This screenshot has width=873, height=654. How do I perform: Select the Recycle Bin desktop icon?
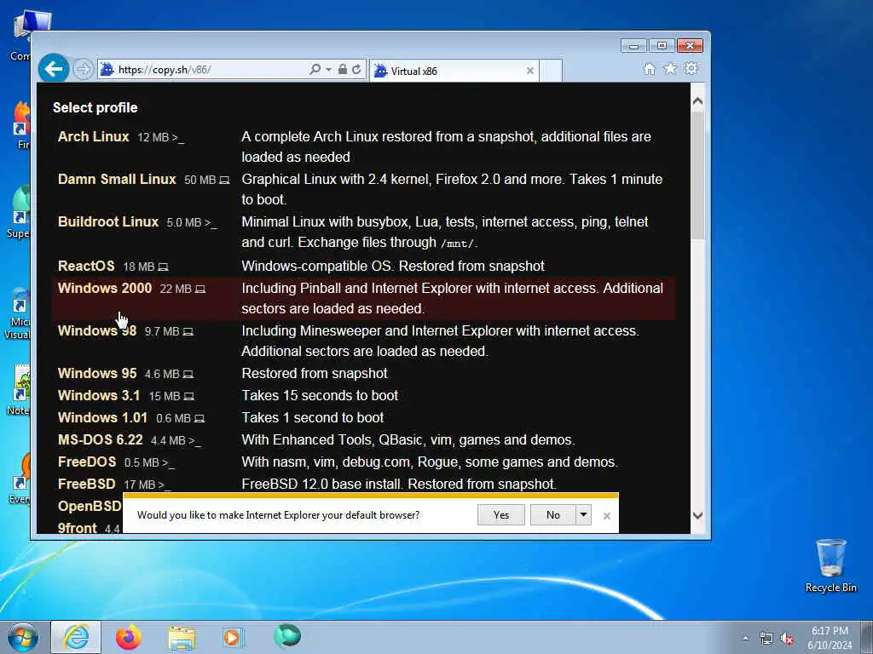tap(830, 565)
